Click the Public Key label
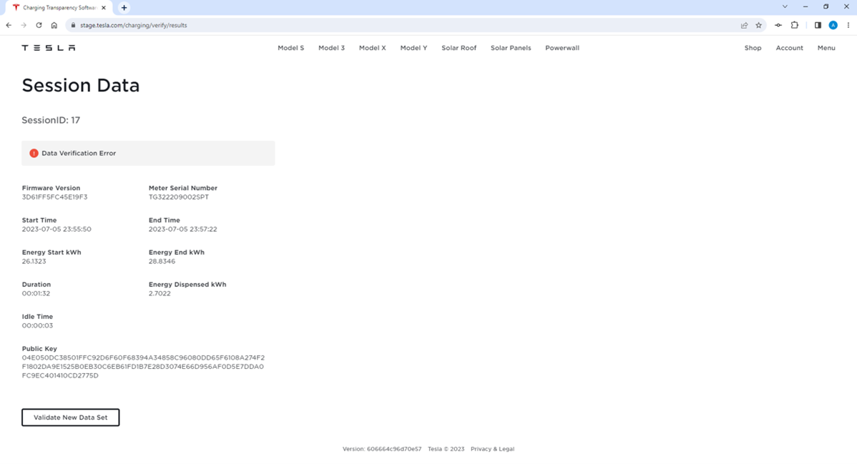The height and width of the screenshot is (464, 857). (x=39, y=349)
